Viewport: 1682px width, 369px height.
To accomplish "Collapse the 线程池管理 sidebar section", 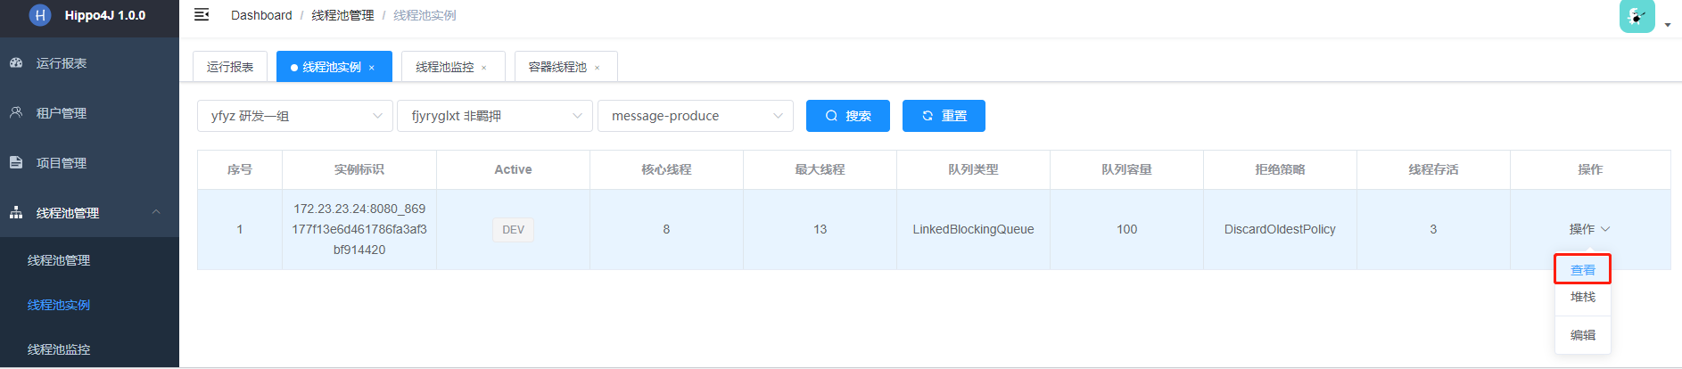I will click(x=89, y=213).
